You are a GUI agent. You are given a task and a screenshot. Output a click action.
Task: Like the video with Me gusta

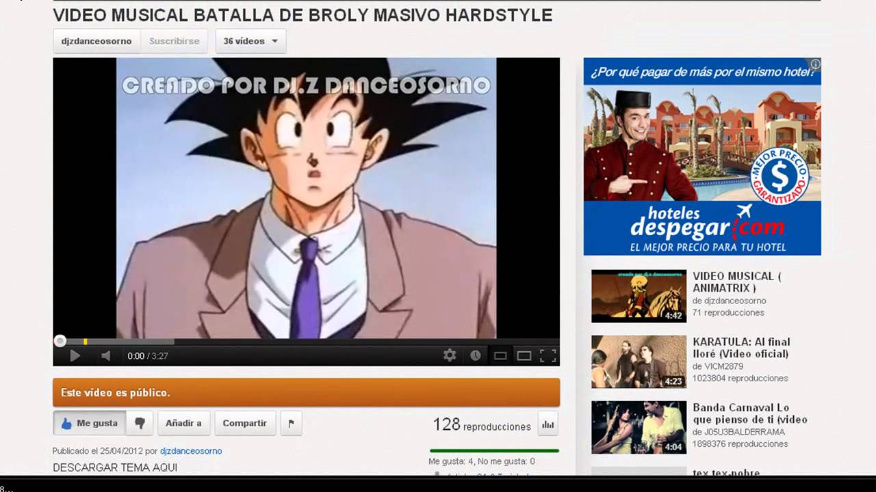(x=90, y=423)
